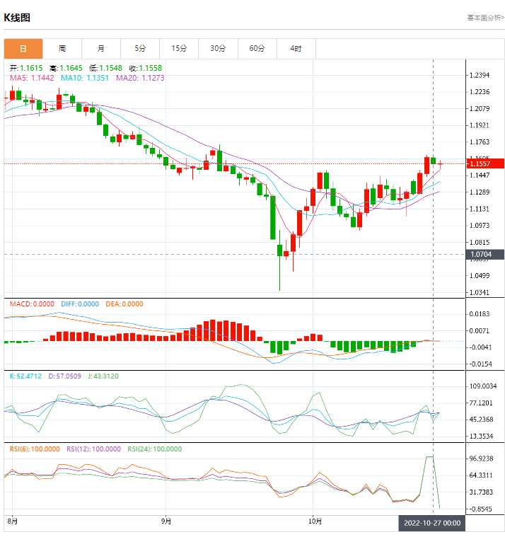The width and height of the screenshot is (505, 537).
Task: Switch to the 月 monthly tab
Action: point(101,49)
